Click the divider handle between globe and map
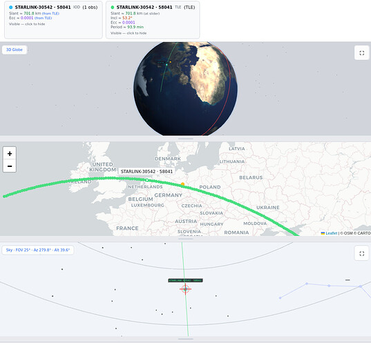This screenshot has width=371, height=345. point(185,139)
